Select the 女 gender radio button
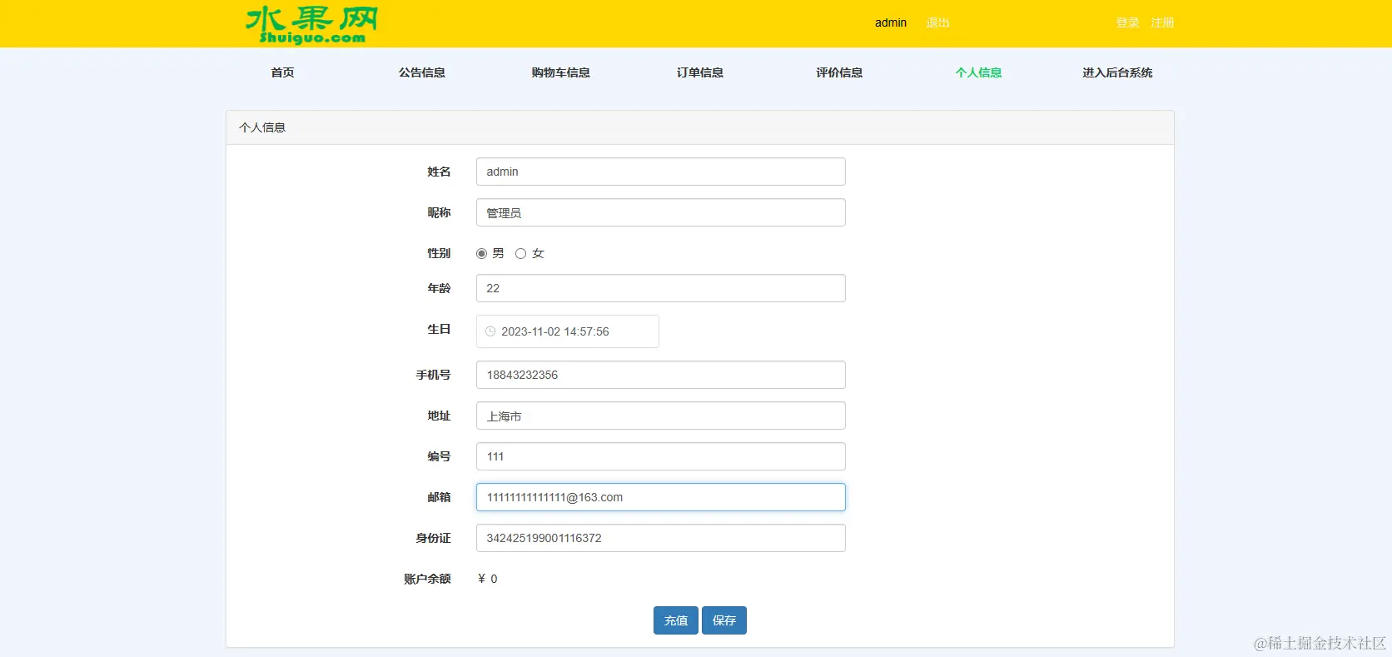 coord(520,253)
